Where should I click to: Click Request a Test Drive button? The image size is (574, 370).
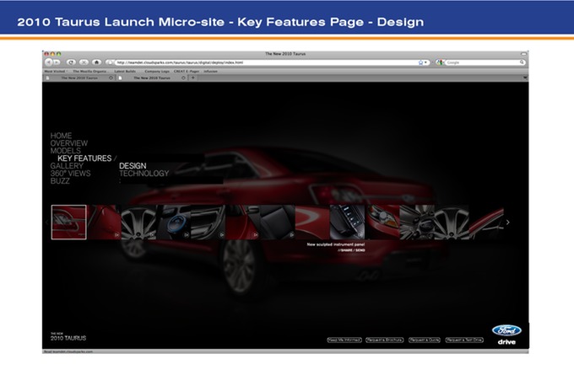[464, 340]
